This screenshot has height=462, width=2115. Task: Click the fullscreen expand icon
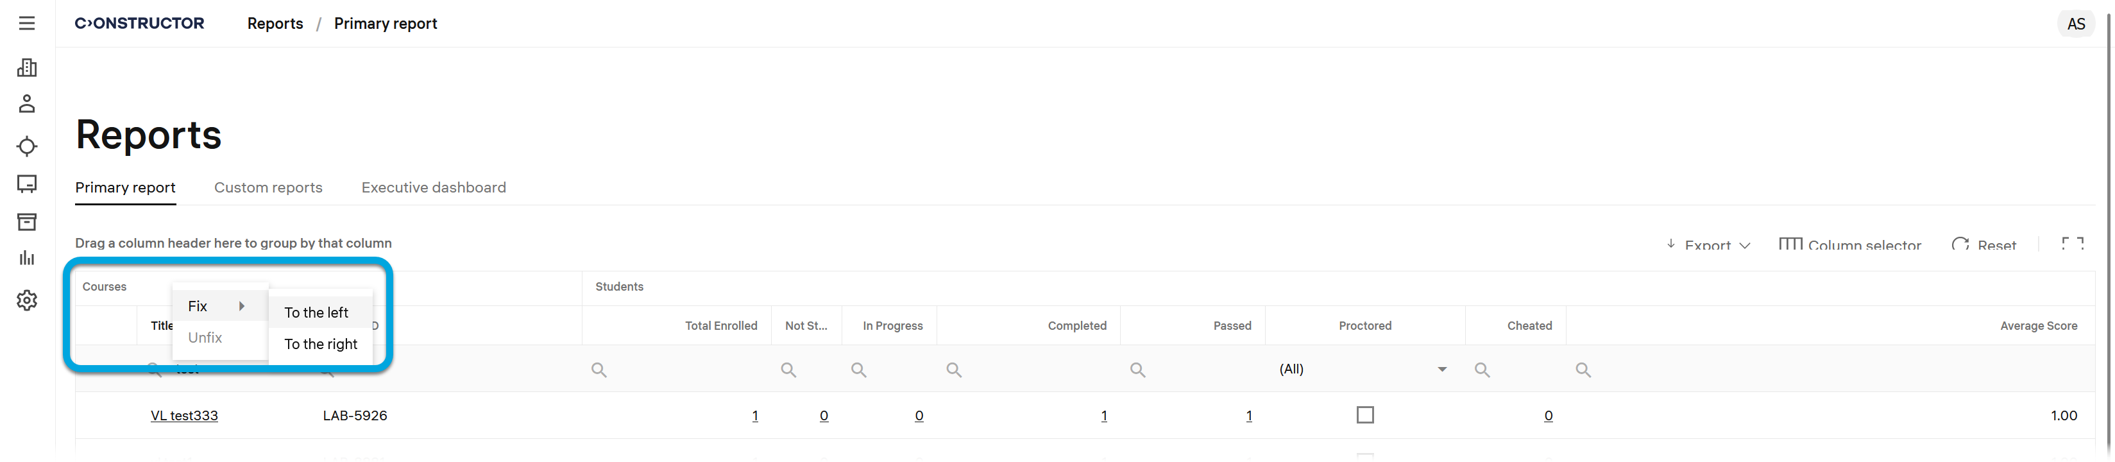point(2072,244)
